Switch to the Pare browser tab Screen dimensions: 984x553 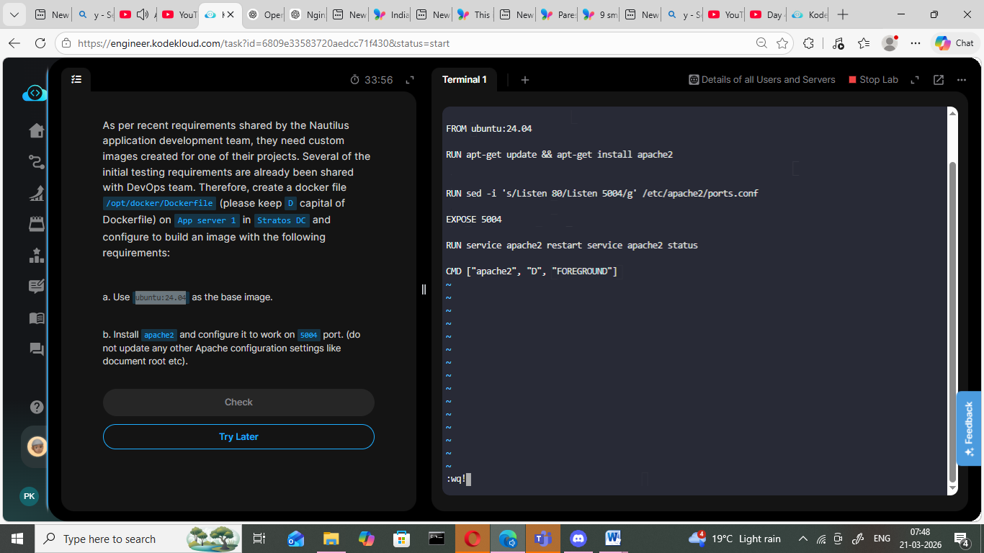tap(558, 14)
